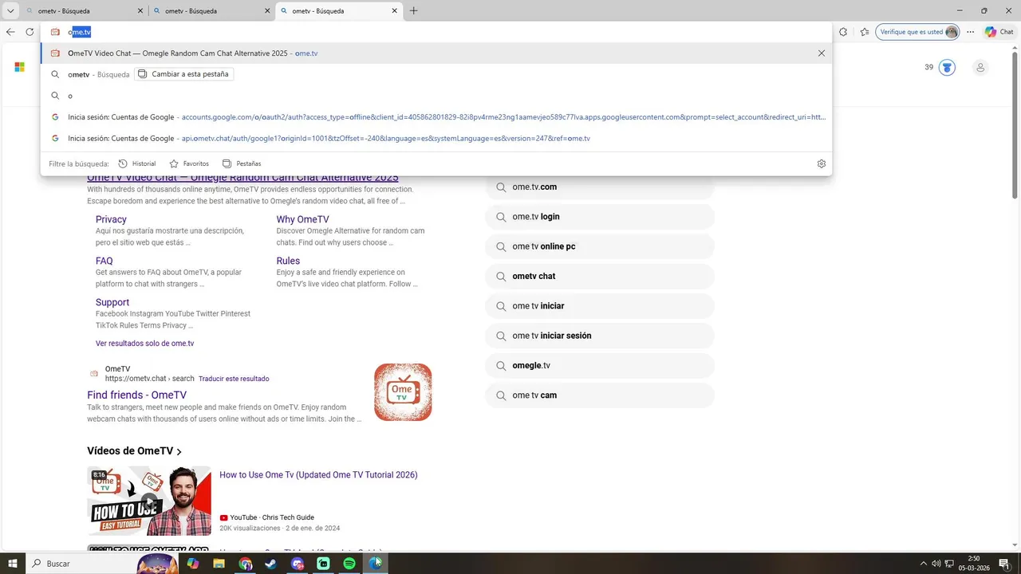Select related search omegle.tv

coord(600,366)
